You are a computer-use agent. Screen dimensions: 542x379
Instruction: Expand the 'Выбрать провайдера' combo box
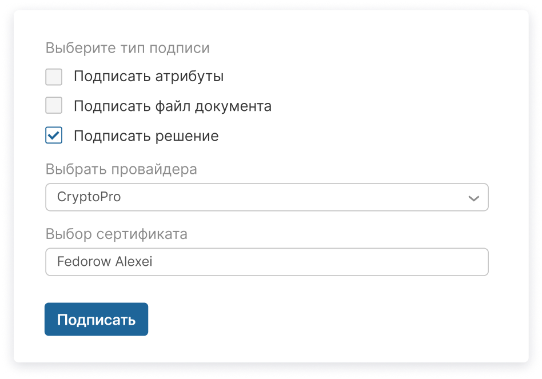[x=266, y=197]
